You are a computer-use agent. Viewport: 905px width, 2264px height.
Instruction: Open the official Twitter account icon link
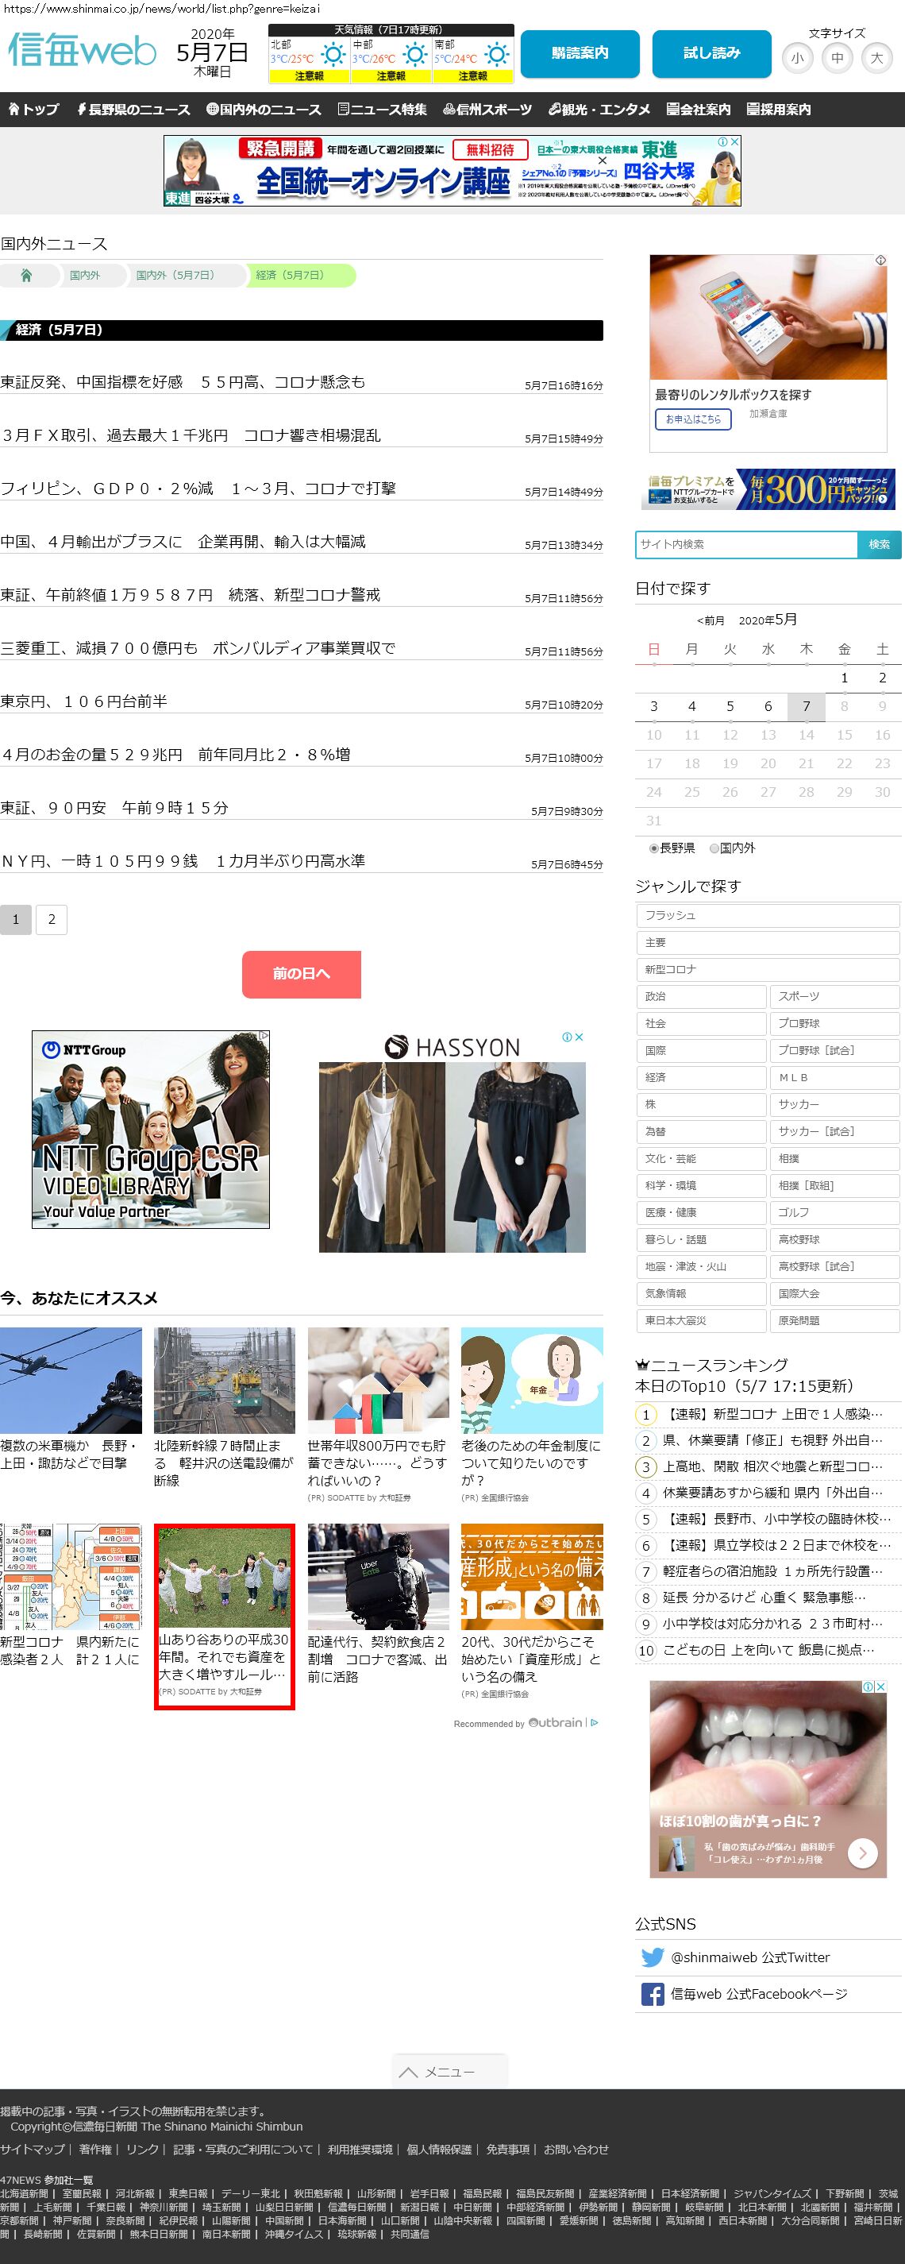652,1957
